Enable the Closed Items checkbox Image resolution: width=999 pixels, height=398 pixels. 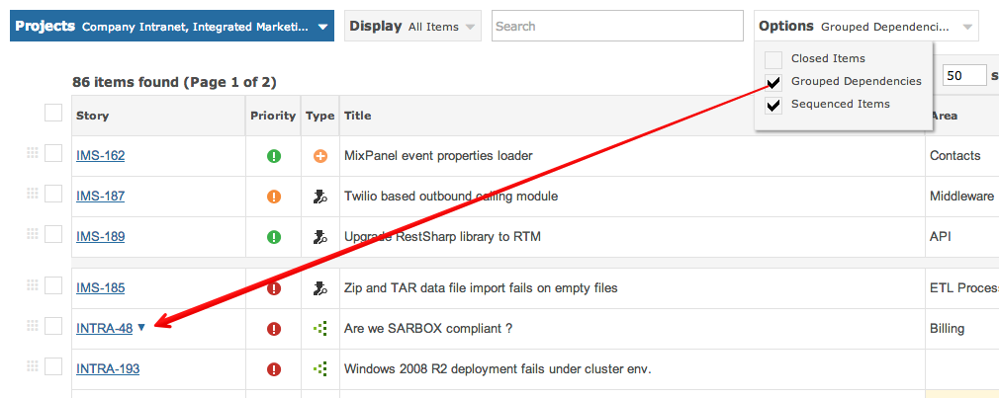[x=773, y=59]
